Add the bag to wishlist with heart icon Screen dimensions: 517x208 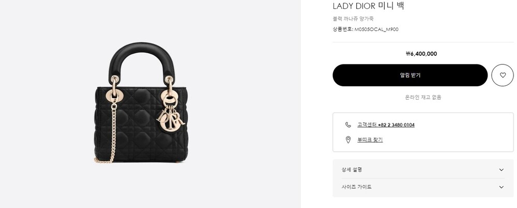point(502,75)
